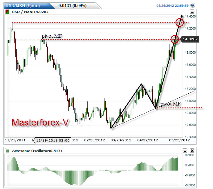Click the 14.4000 price axis label
Viewport: 213px width, 189px height.
point(190,17)
